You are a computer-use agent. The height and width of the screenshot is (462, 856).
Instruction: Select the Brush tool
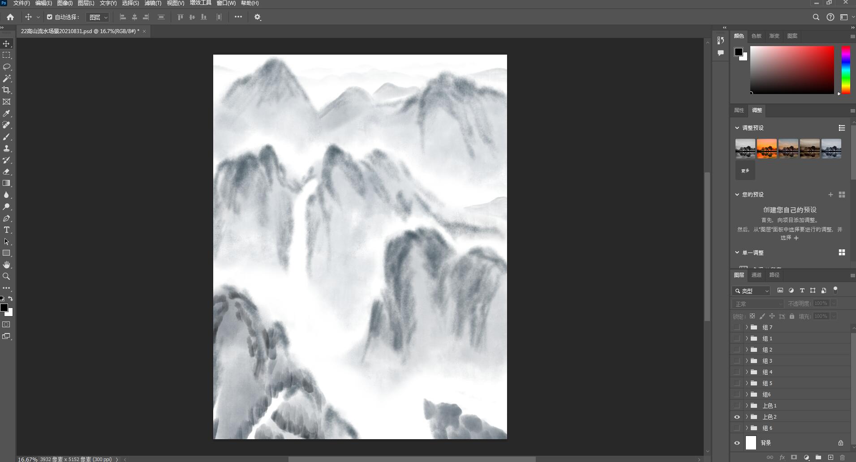6,137
